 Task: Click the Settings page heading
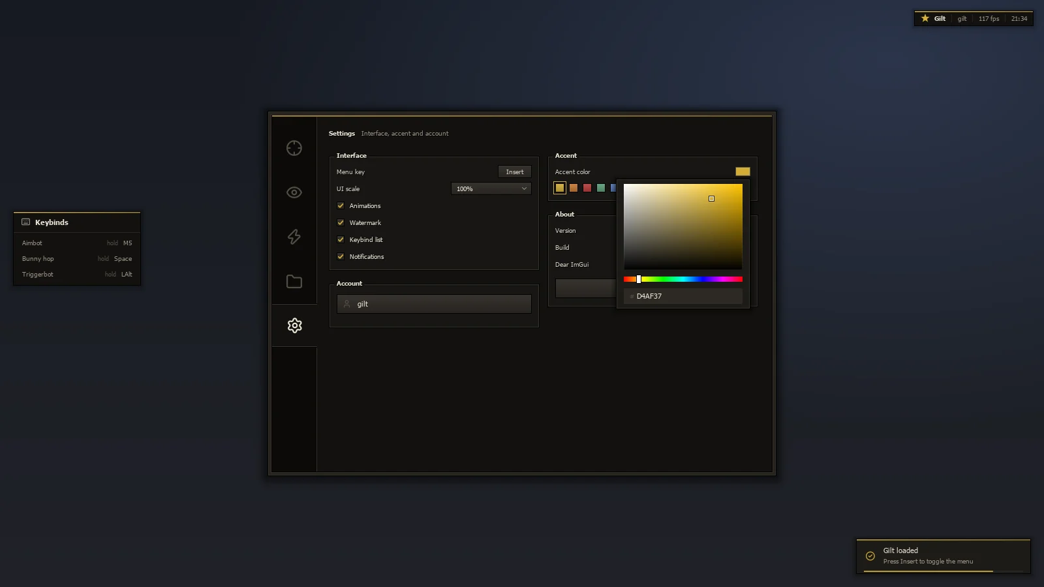342,134
